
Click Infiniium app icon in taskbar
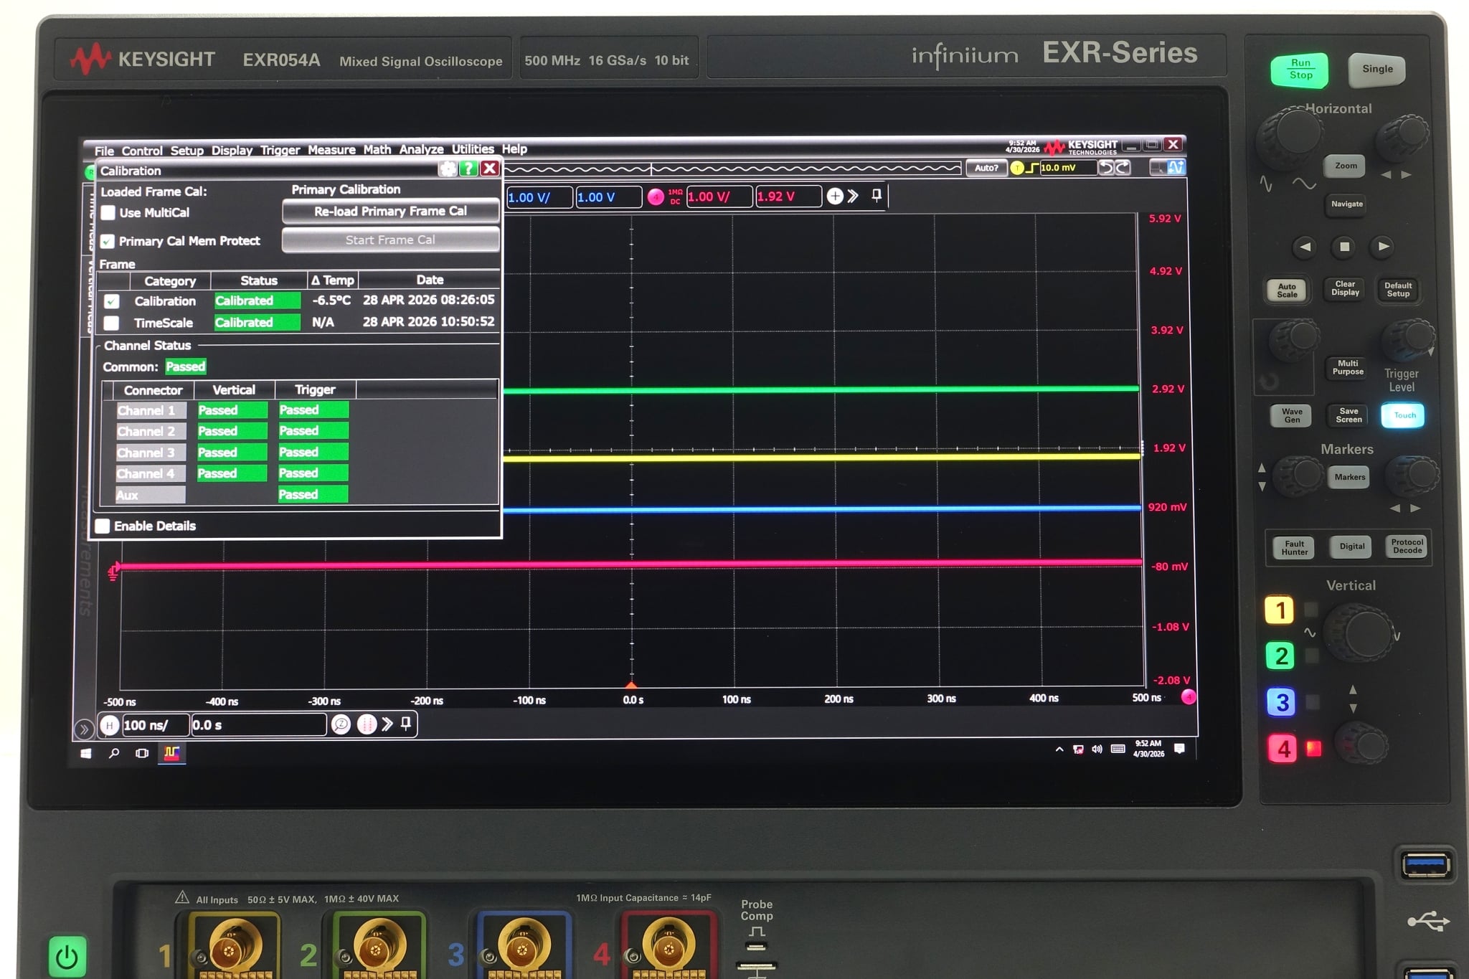171,753
